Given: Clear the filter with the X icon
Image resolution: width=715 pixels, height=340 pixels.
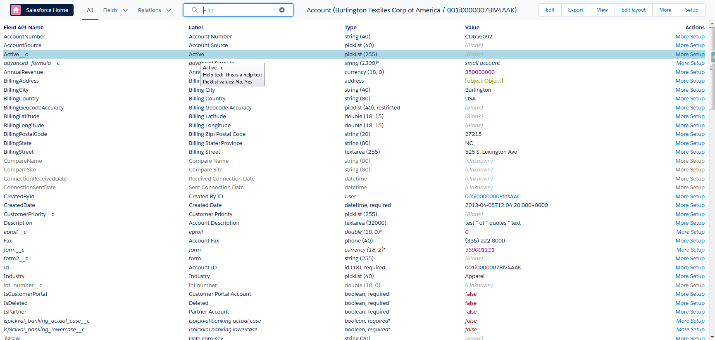Looking at the screenshot, I should click(282, 10).
